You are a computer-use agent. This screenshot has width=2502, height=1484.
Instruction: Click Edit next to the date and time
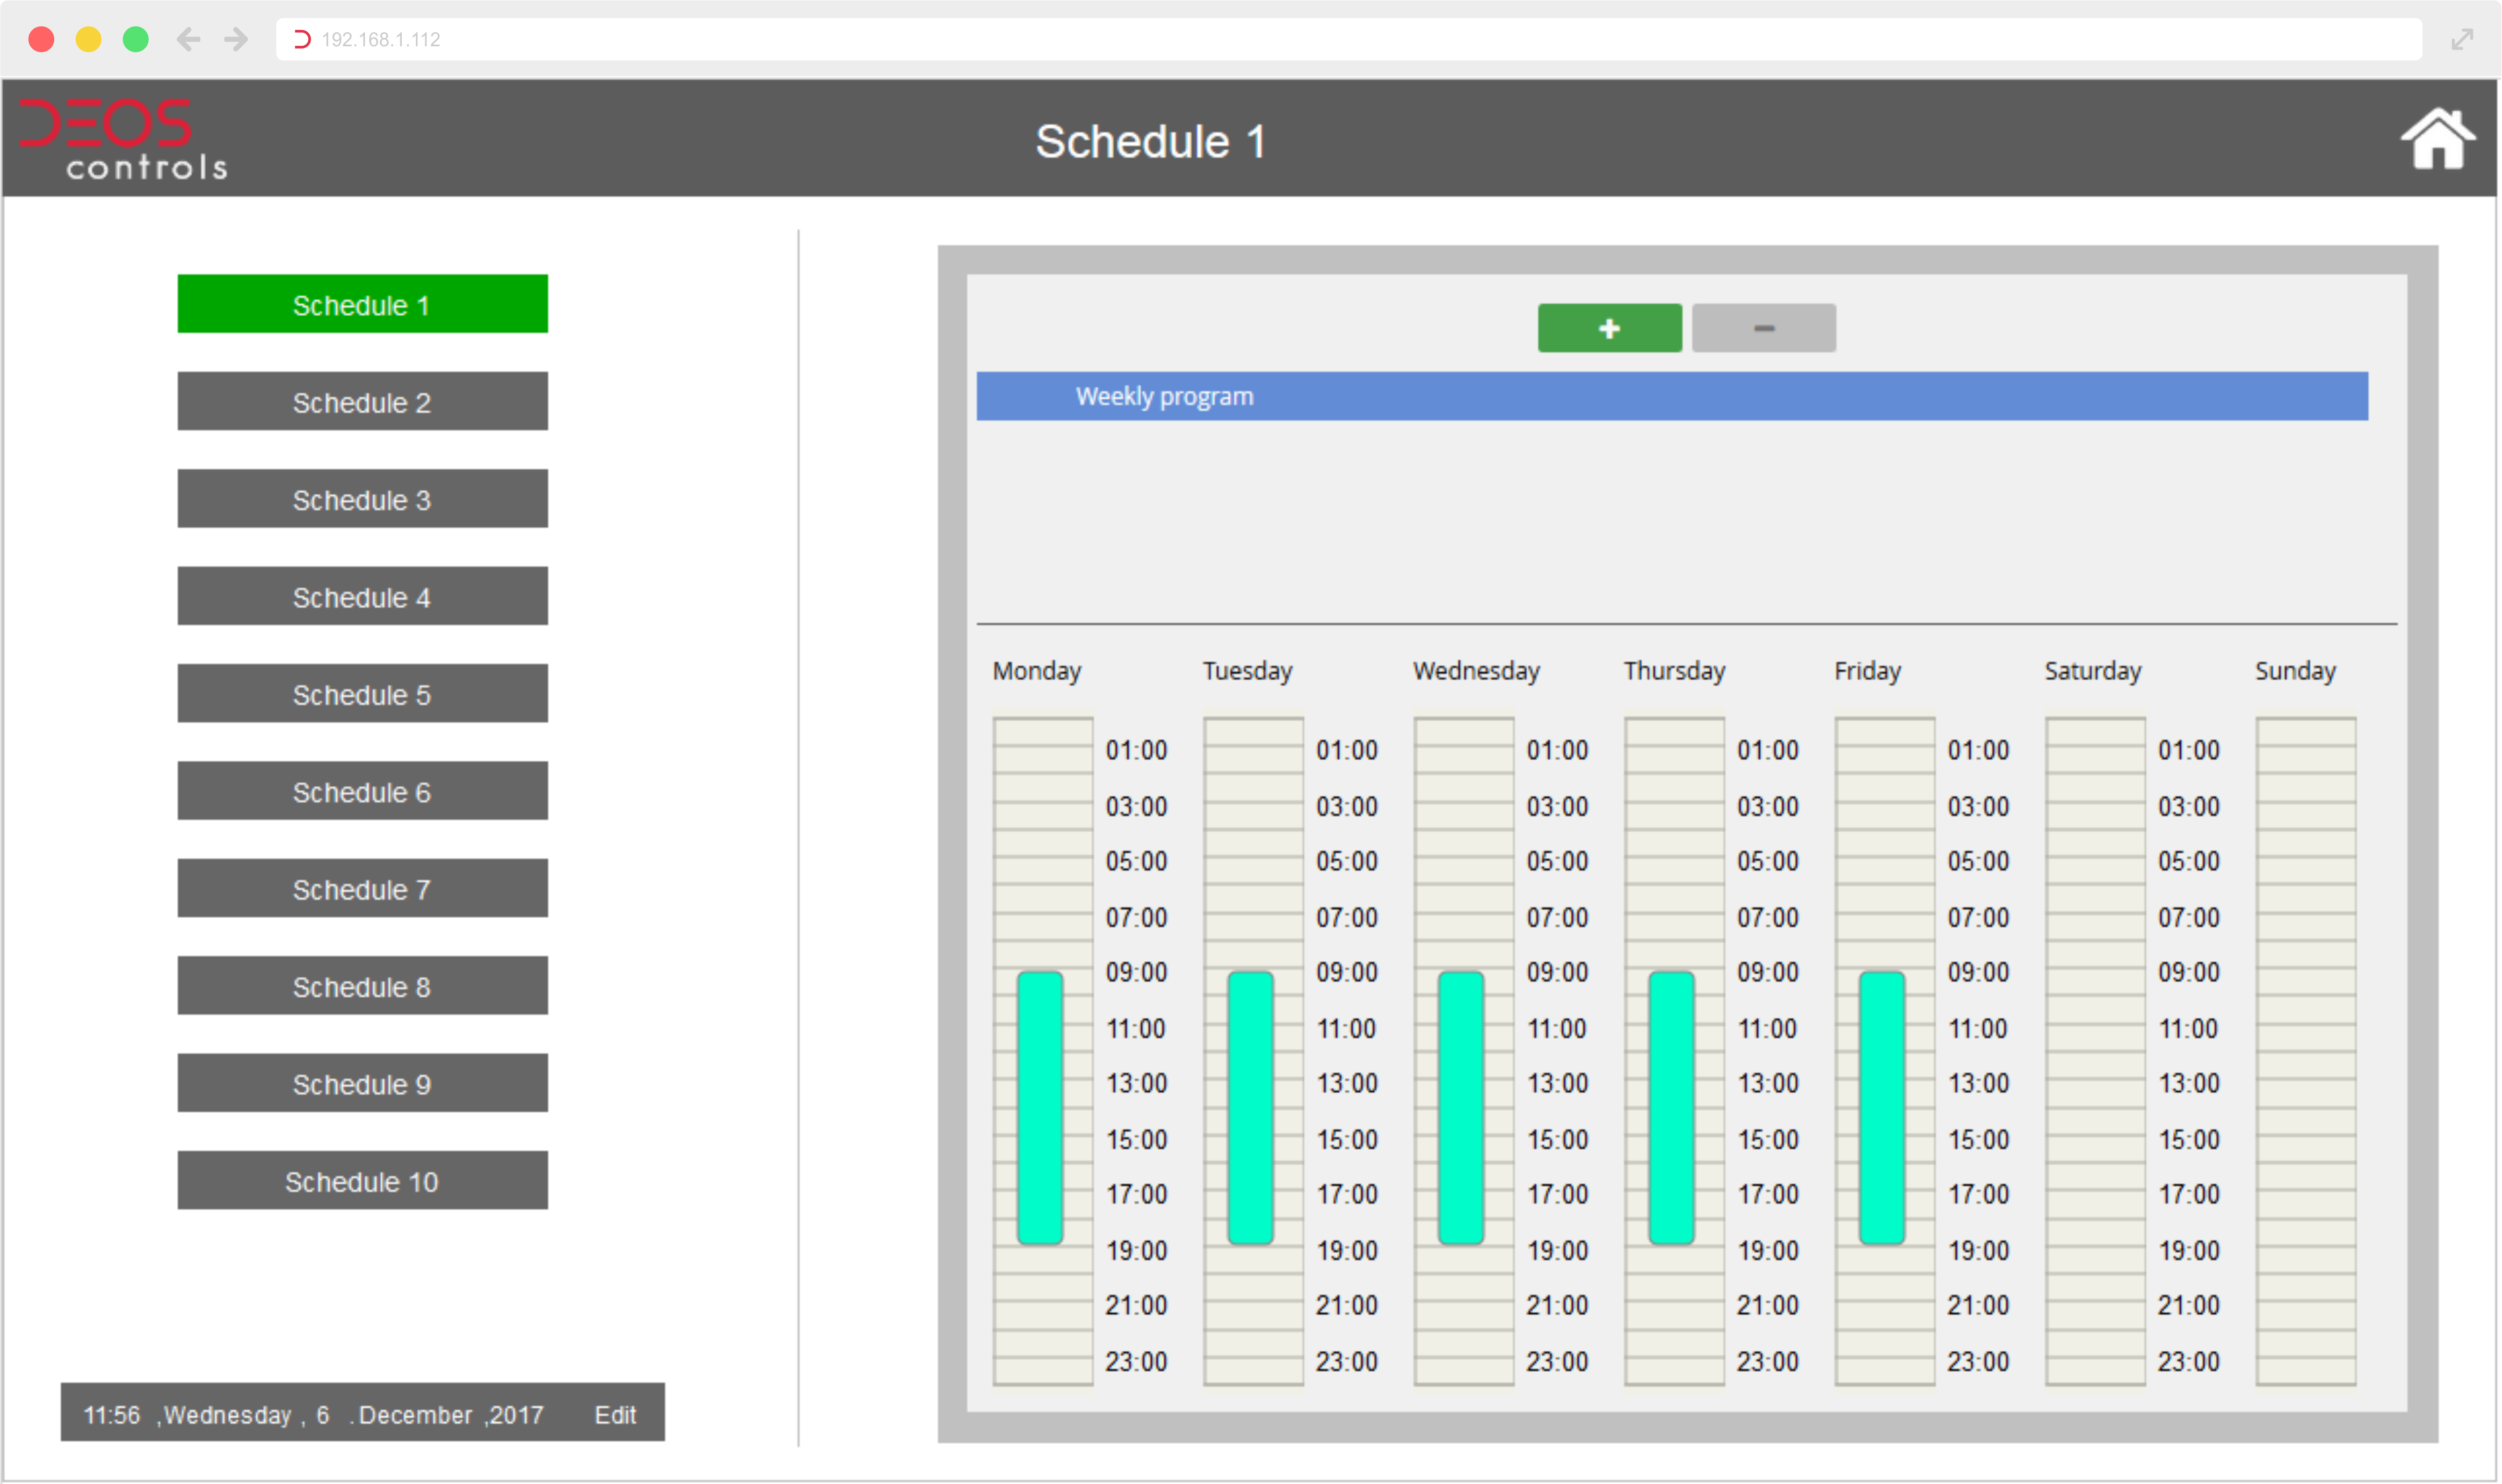point(614,1414)
